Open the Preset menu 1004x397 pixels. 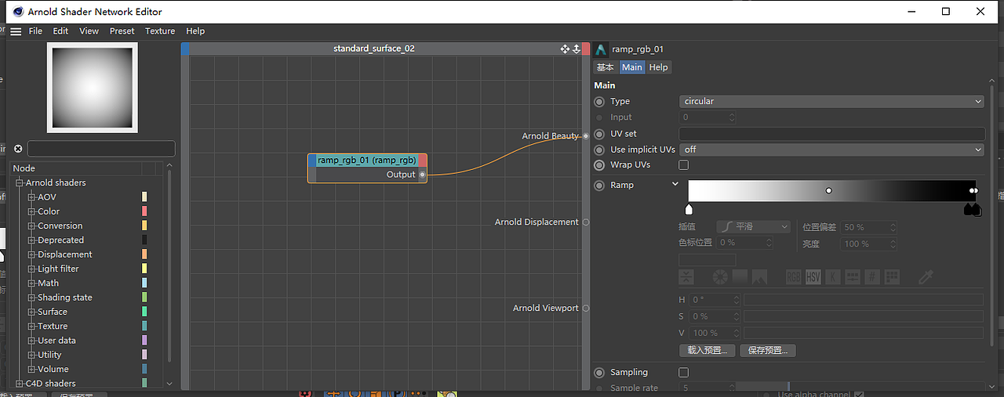coord(122,31)
